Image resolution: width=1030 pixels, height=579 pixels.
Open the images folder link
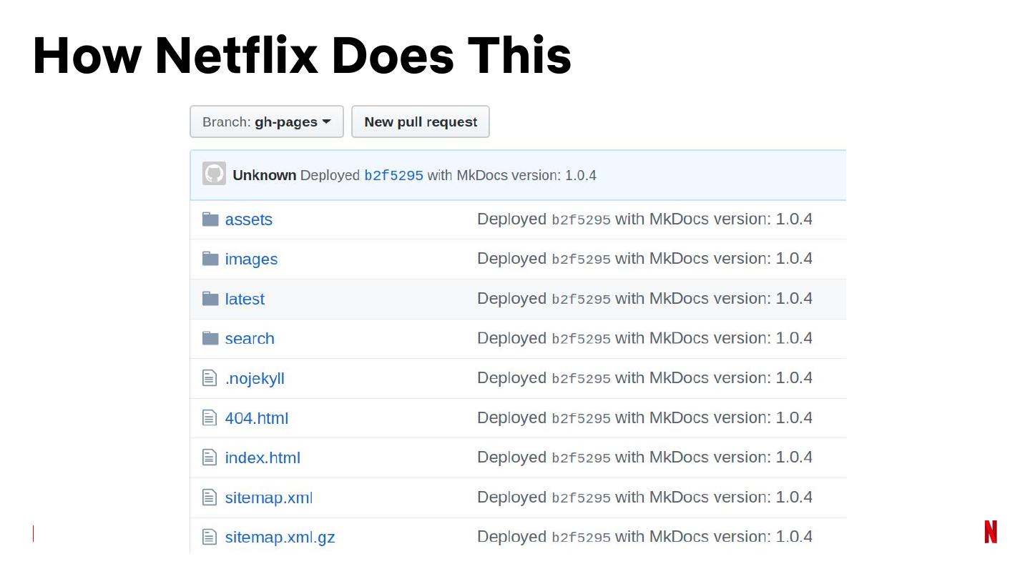click(x=251, y=259)
